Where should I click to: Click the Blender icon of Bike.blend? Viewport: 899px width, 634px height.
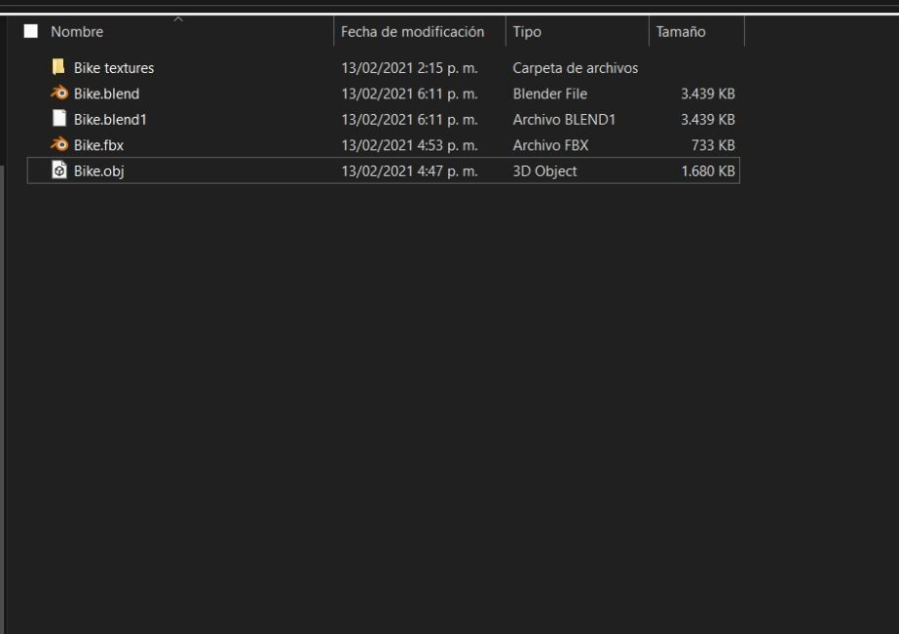coord(58,93)
